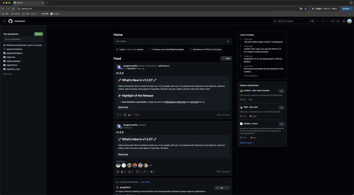Open the user profile avatar menu
354x195 pixels.
click(349, 21)
